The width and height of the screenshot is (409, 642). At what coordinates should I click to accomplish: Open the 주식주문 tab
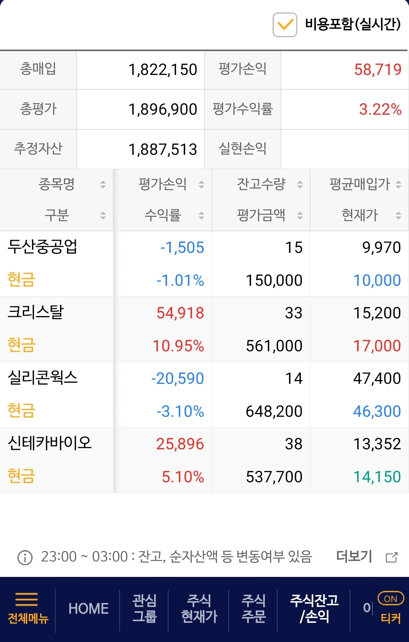[253, 609]
